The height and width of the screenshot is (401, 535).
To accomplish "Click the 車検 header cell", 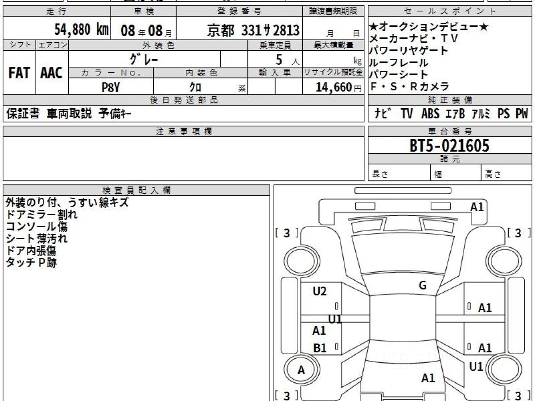I will (x=143, y=11).
